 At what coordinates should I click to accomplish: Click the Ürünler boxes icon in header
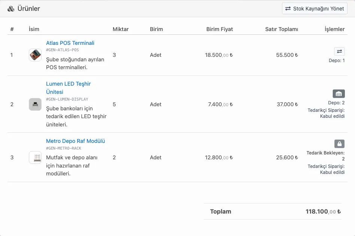click(x=11, y=9)
